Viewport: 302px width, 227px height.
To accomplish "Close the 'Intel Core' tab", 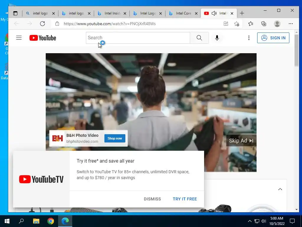I will pos(196,14).
